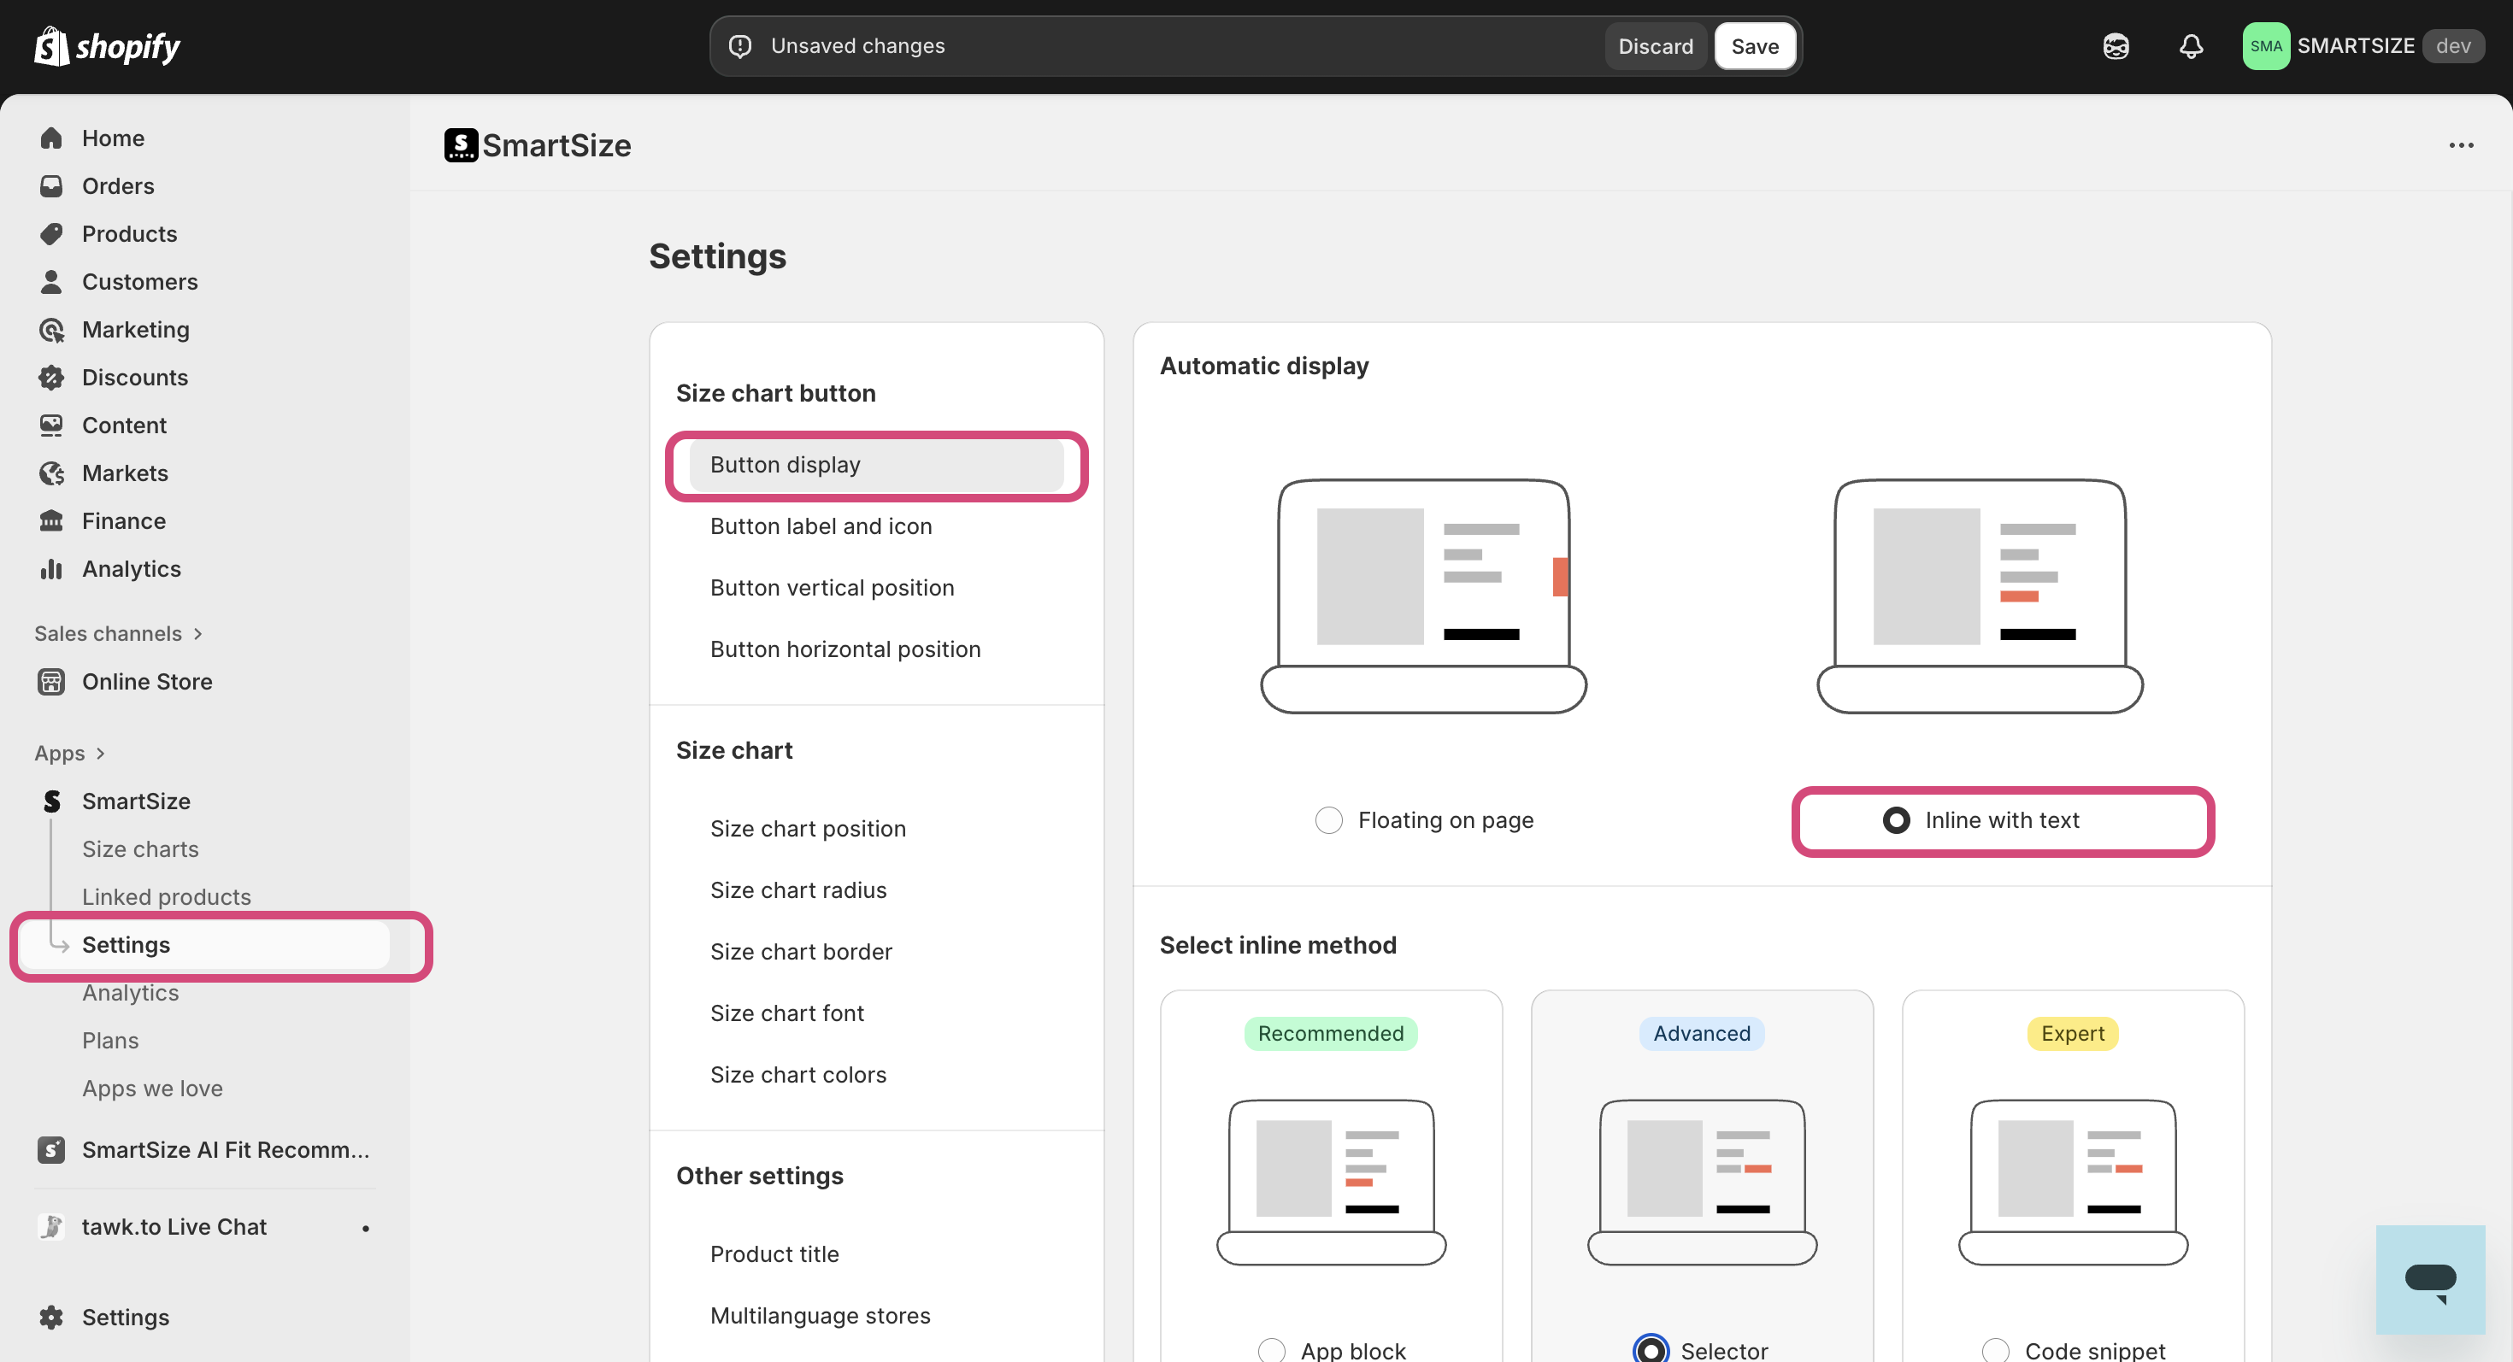This screenshot has width=2513, height=1362.
Task: Open the Shopify Settings gear at bottom
Action: coord(51,1318)
